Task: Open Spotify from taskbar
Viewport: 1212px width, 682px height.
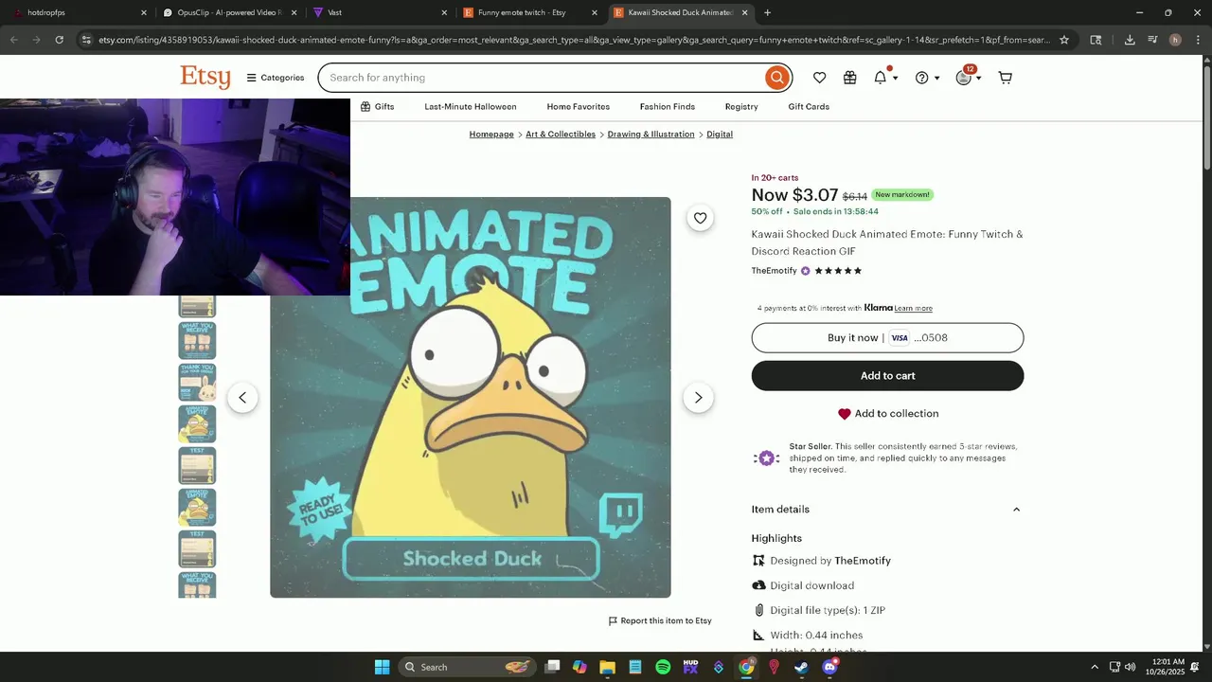Action: [663, 667]
